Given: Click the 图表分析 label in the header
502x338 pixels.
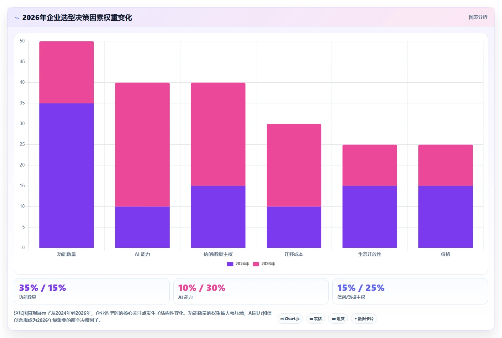Looking at the screenshot, I should [478, 17].
